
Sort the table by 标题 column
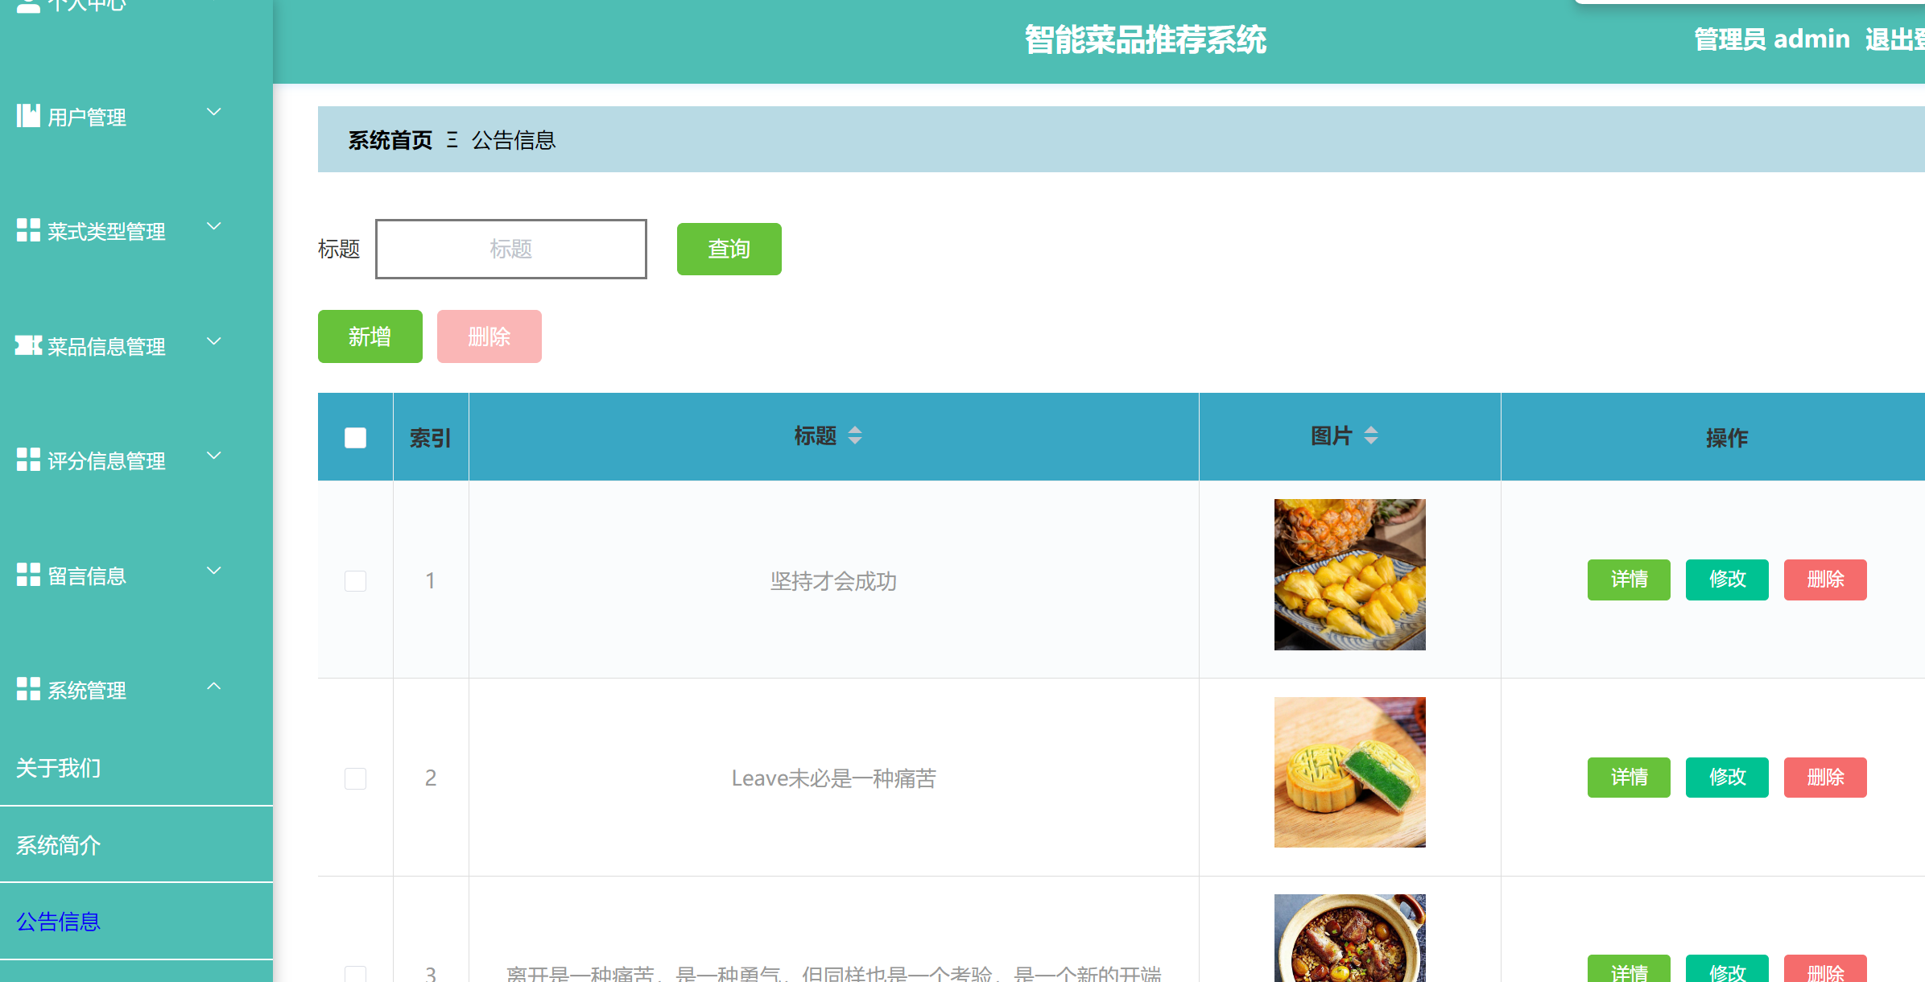click(x=855, y=435)
